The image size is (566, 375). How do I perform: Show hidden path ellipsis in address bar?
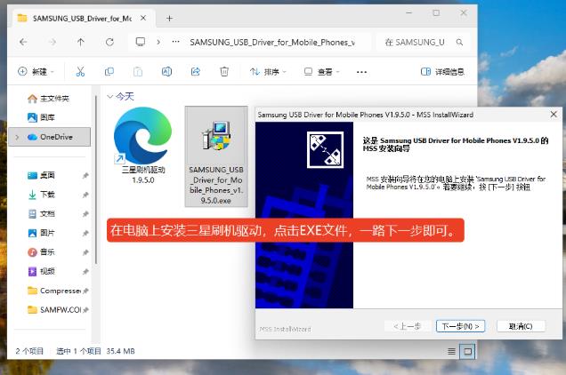(176, 42)
